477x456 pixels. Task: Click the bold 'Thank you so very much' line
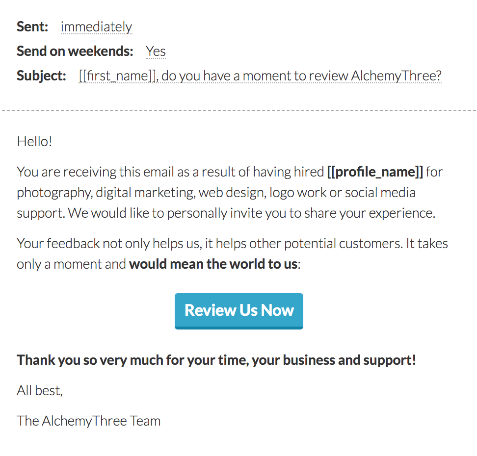point(216,360)
